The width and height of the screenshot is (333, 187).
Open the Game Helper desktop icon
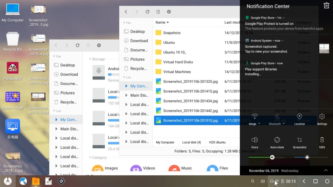(13, 100)
